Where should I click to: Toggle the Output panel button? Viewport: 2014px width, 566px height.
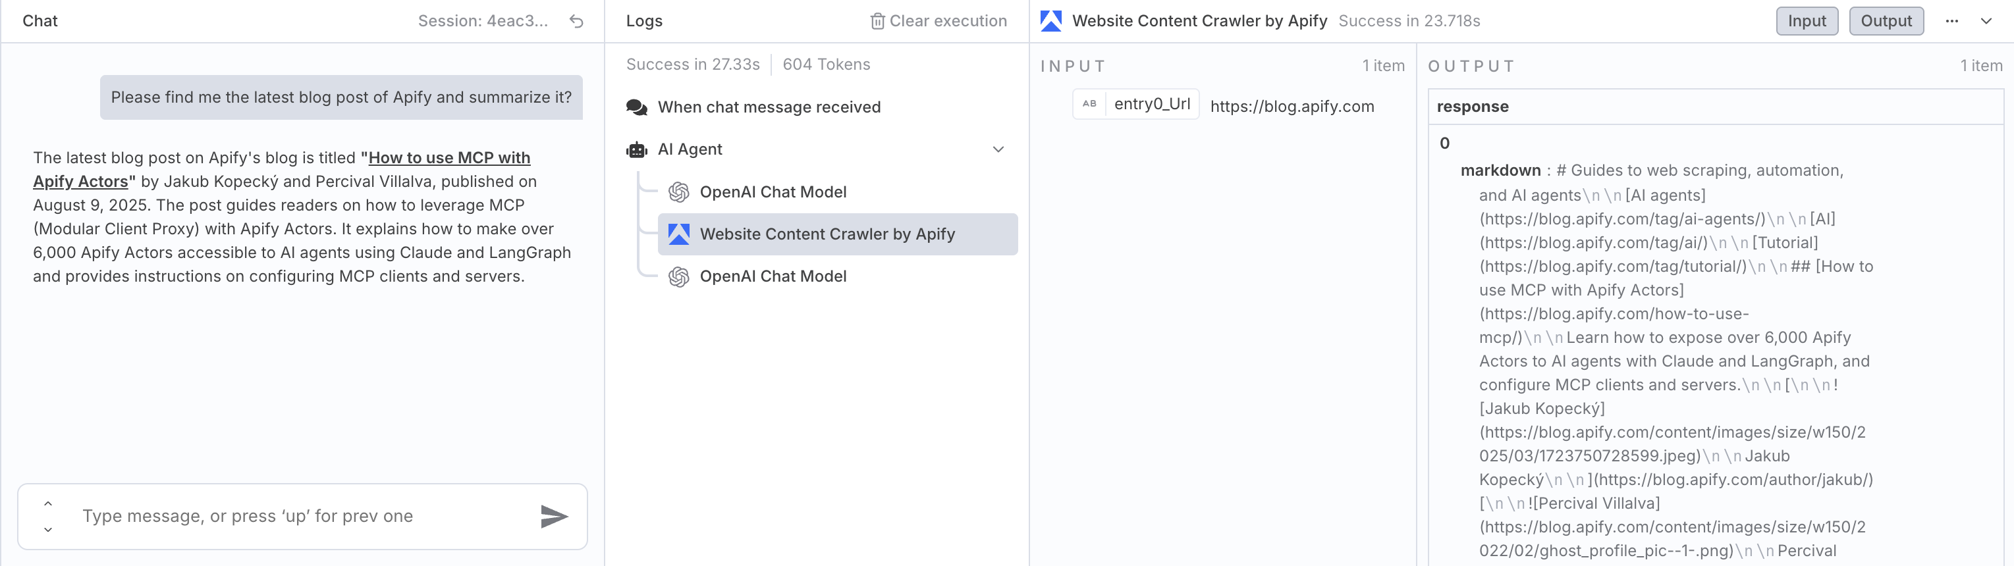pos(1886,21)
